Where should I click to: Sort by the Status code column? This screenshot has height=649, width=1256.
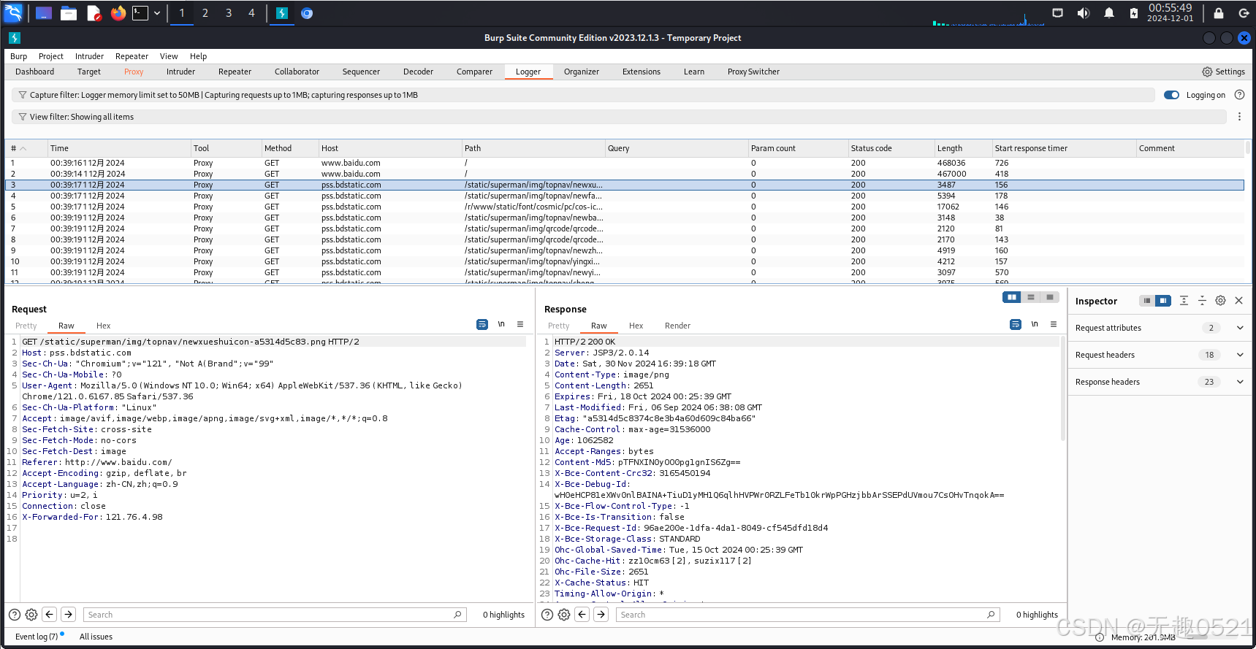pos(890,148)
